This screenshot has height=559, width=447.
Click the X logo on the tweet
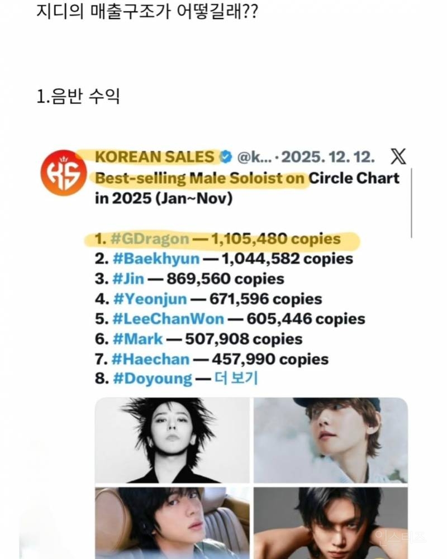398,157
